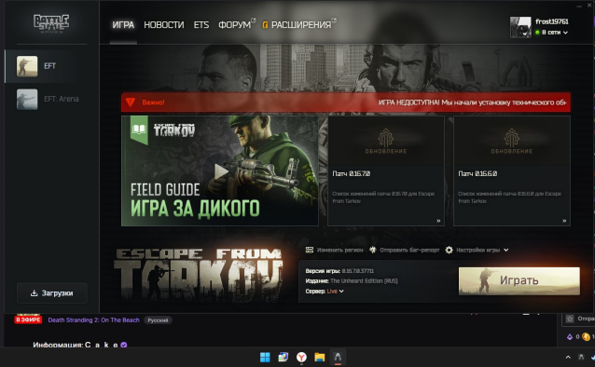
Task: Click the red warning triangle icon
Action: (x=131, y=102)
